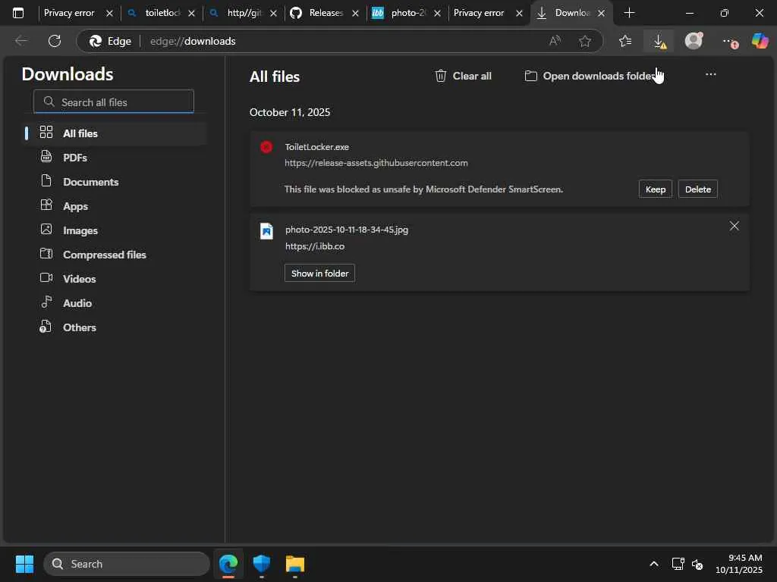The image size is (777, 582).
Task: Click the Tab actions menu icon
Action: pyautogui.click(x=18, y=13)
